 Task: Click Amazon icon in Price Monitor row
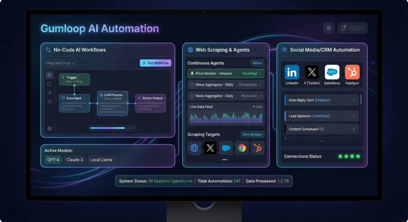click(192, 73)
